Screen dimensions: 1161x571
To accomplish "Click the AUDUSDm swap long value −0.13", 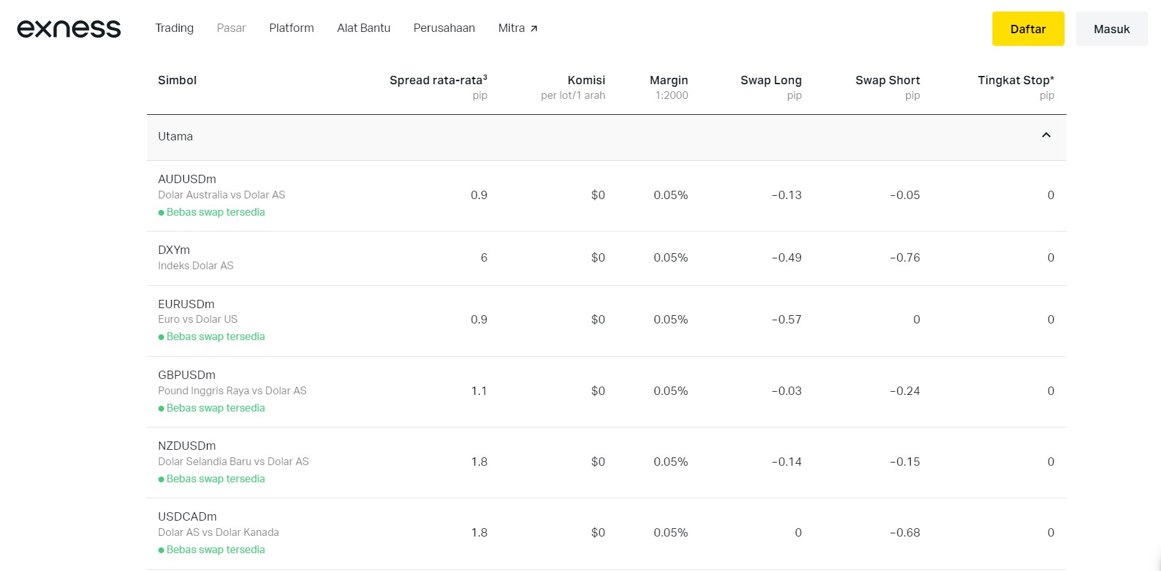I will (786, 195).
